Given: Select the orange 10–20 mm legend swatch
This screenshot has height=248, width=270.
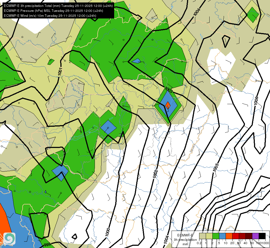Looking at the screenshot, I should click(229, 236).
